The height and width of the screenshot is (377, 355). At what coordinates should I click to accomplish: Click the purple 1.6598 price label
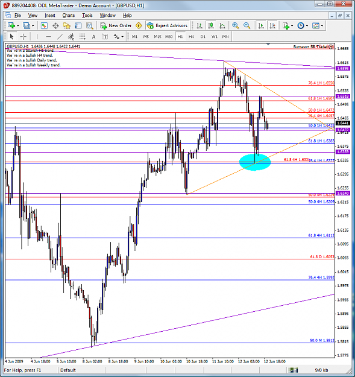click(x=343, y=69)
